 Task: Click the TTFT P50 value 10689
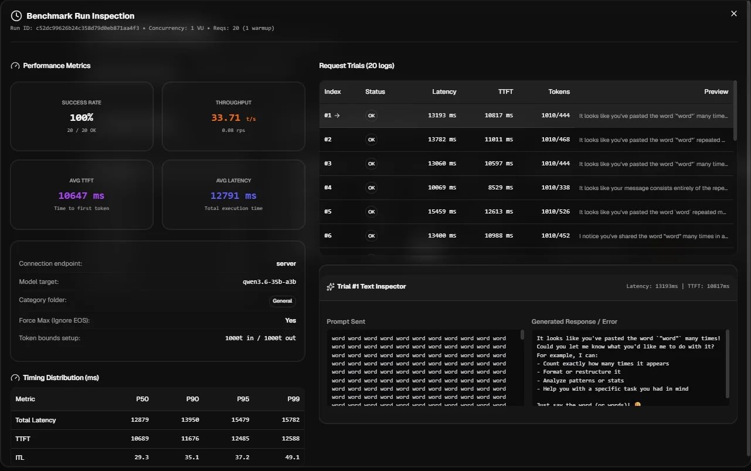(140, 439)
